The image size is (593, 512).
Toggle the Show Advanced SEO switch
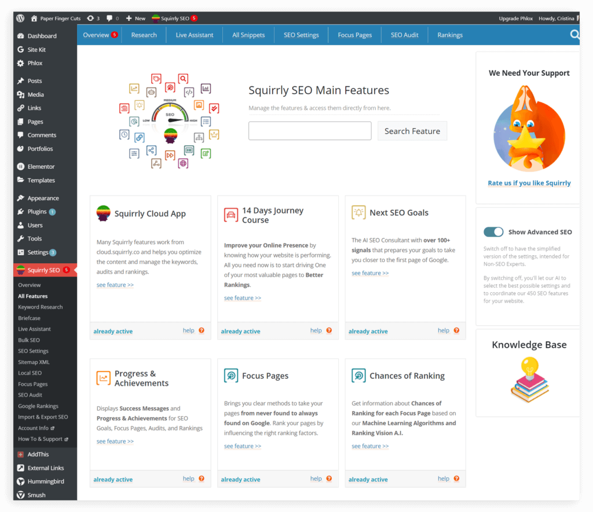coord(493,232)
